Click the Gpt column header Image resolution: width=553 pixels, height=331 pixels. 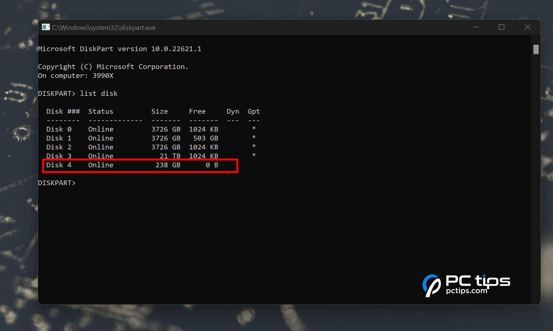tap(254, 111)
